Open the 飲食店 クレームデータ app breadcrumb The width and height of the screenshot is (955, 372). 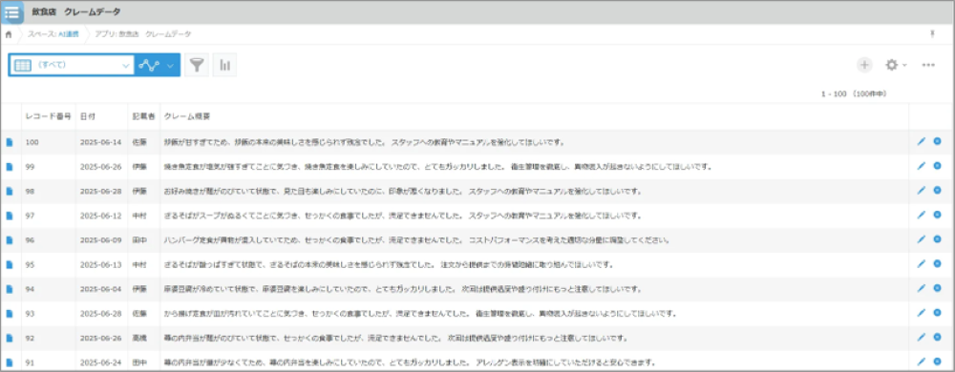142,34
